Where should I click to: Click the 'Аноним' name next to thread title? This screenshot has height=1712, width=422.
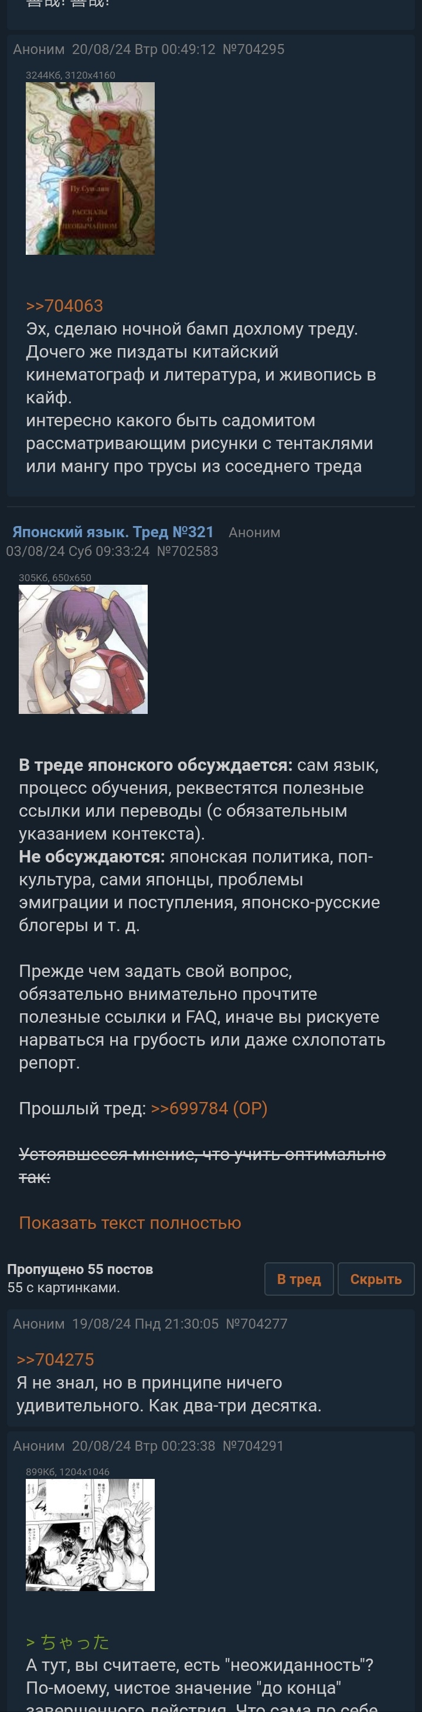254,533
